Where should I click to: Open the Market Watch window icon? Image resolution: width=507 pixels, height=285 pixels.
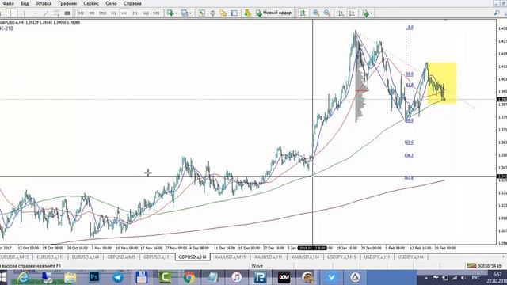(x=201, y=13)
